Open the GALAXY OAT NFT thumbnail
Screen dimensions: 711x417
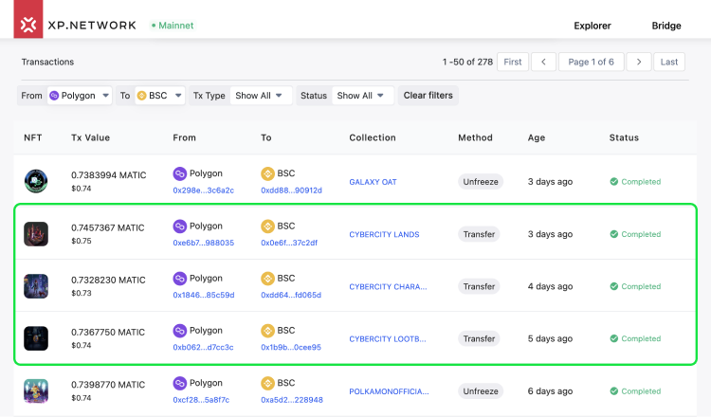pos(36,181)
